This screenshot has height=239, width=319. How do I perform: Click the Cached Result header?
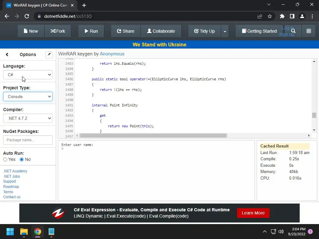285,146
